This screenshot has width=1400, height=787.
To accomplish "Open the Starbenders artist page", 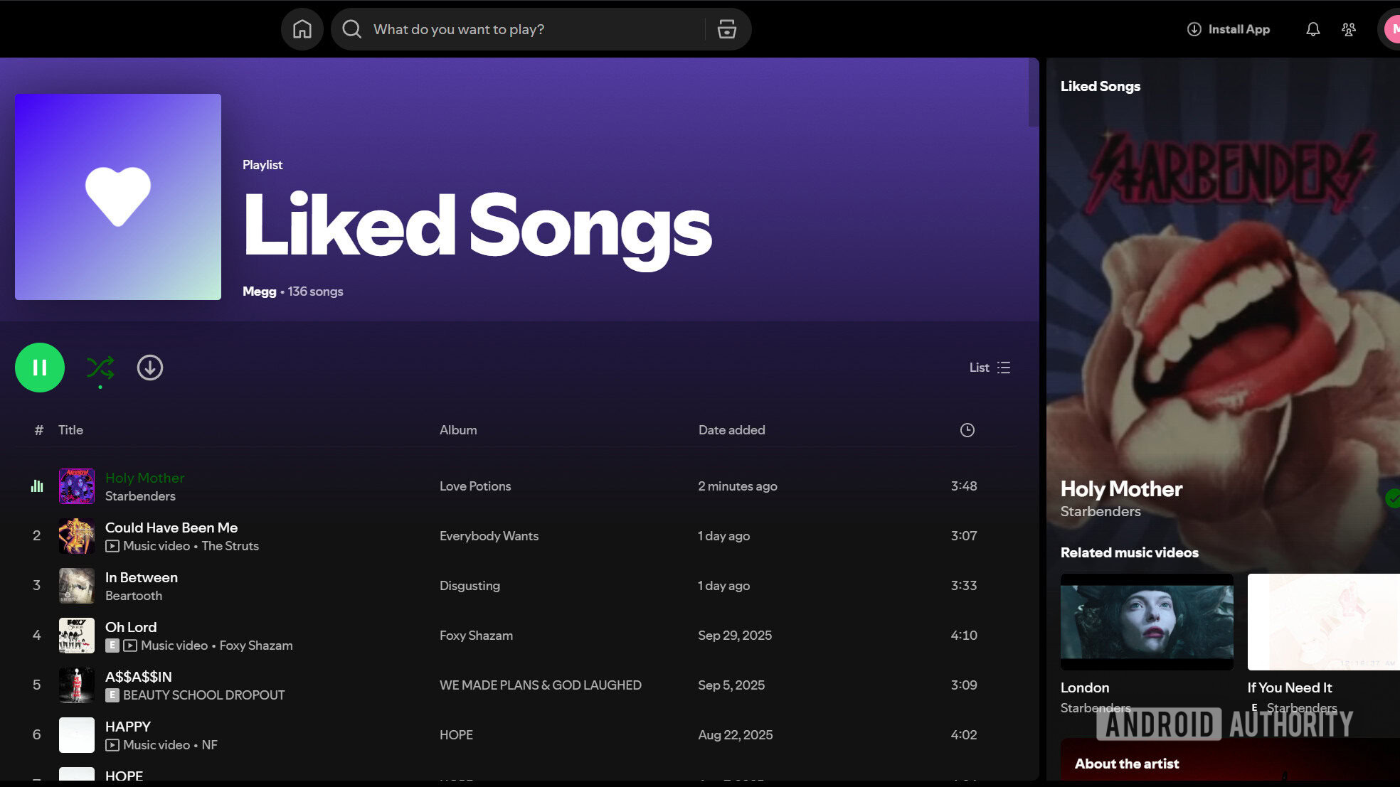I will (1100, 511).
